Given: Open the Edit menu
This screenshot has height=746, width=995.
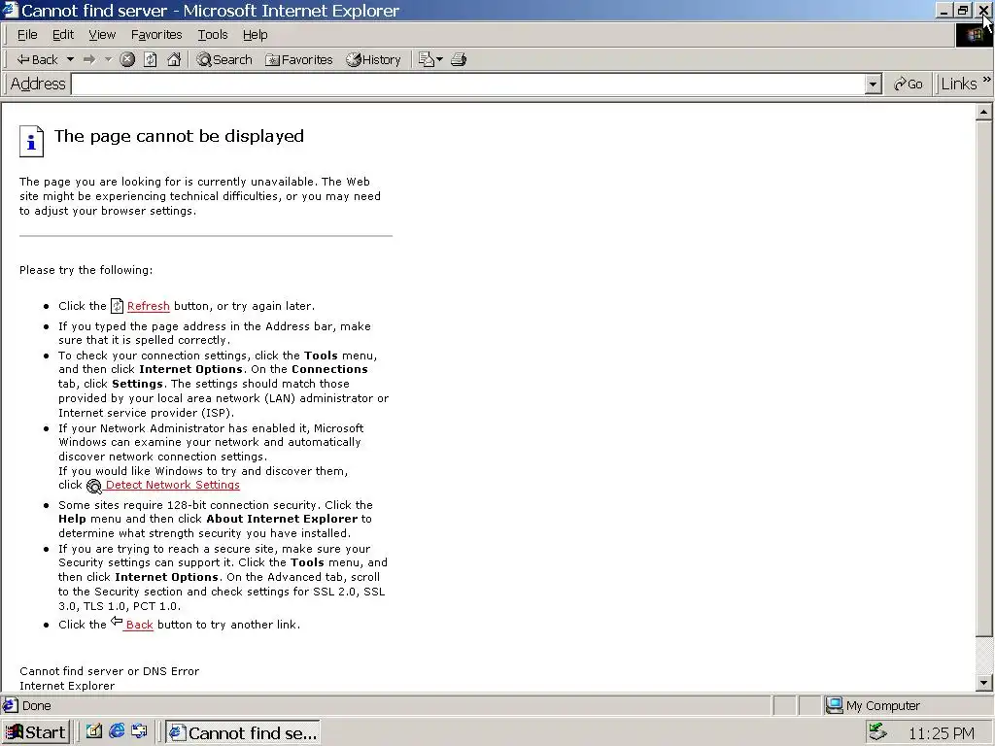Looking at the screenshot, I should pyautogui.click(x=63, y=35).
